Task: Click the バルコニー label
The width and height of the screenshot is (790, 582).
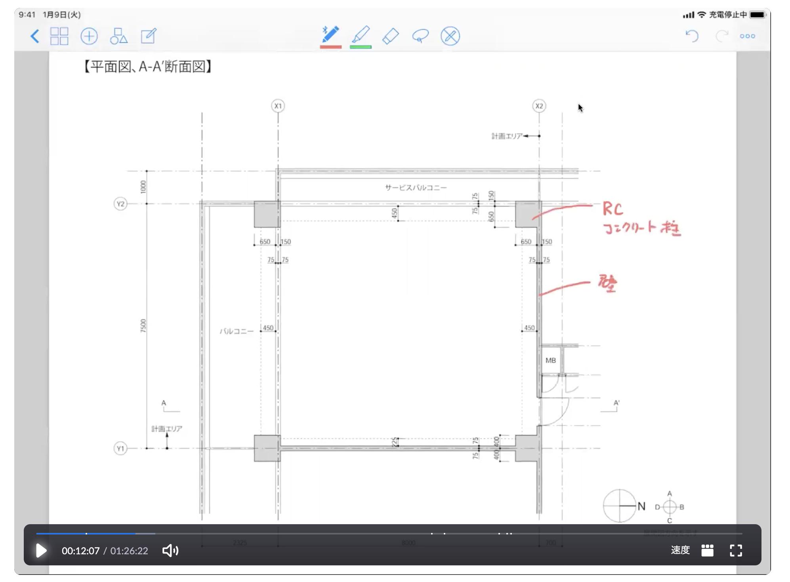Action: pyautogui.click(x=237, y=331)
